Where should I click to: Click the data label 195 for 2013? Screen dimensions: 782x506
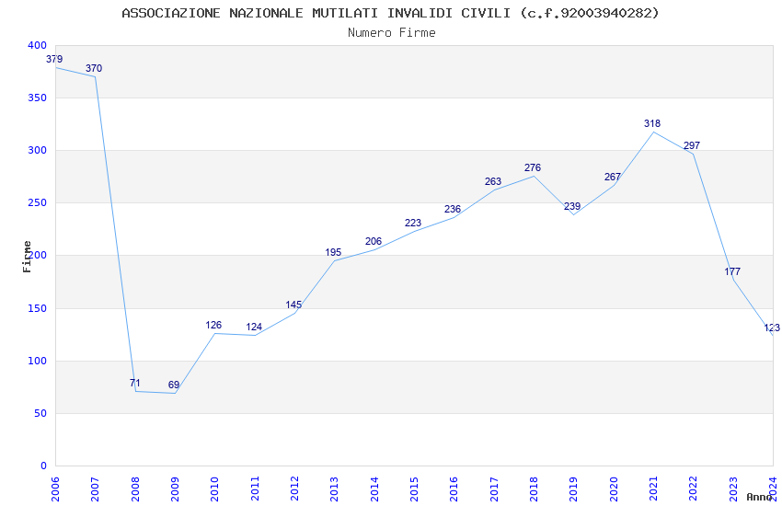(x=333, y=252)
